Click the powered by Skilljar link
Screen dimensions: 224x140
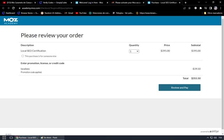click(210, 131)
